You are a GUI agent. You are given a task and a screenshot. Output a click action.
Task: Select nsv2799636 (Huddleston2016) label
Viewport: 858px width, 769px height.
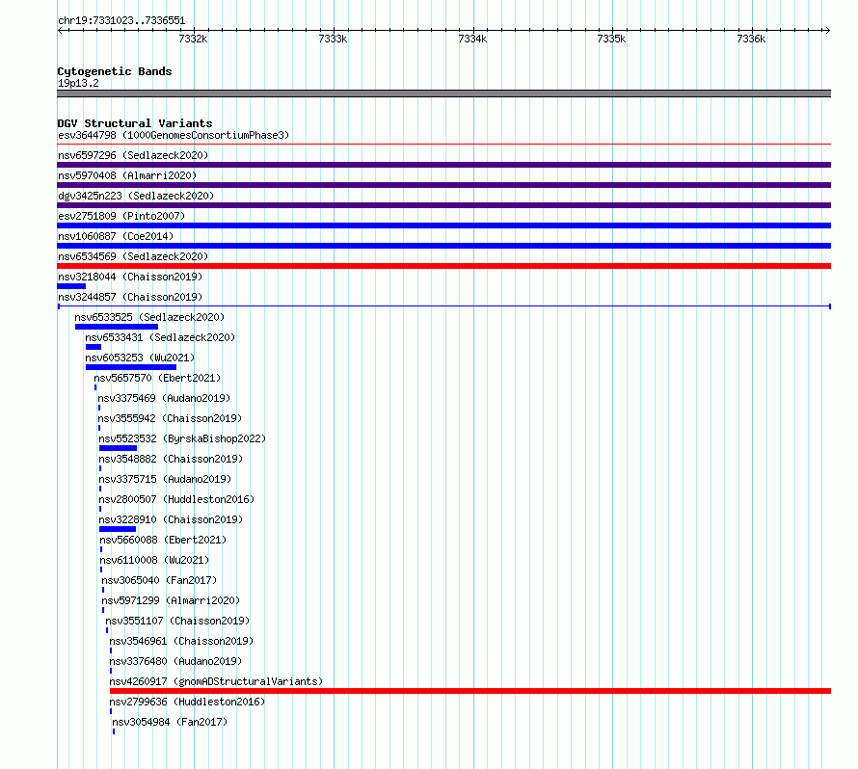click(x=187, y=702)
